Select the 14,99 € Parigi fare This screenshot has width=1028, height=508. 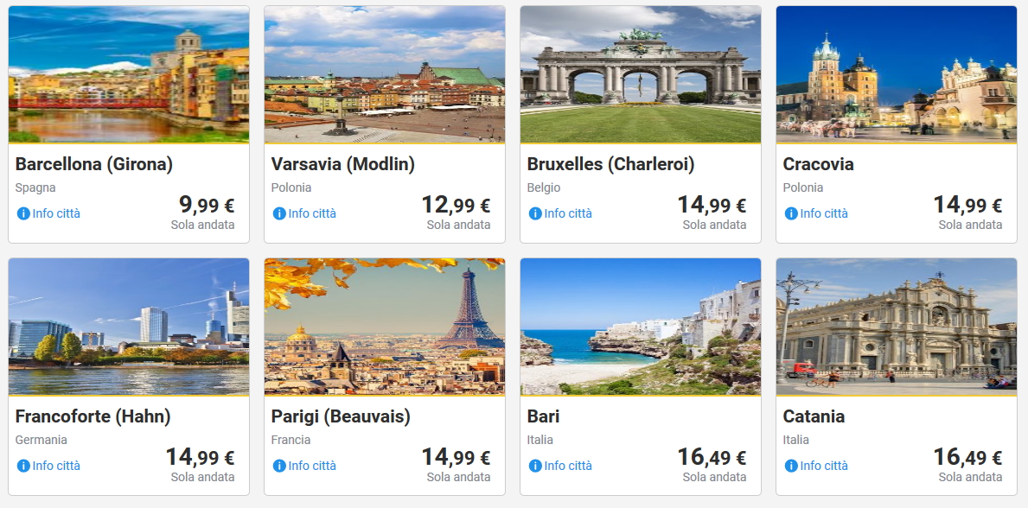coord(456,458)
